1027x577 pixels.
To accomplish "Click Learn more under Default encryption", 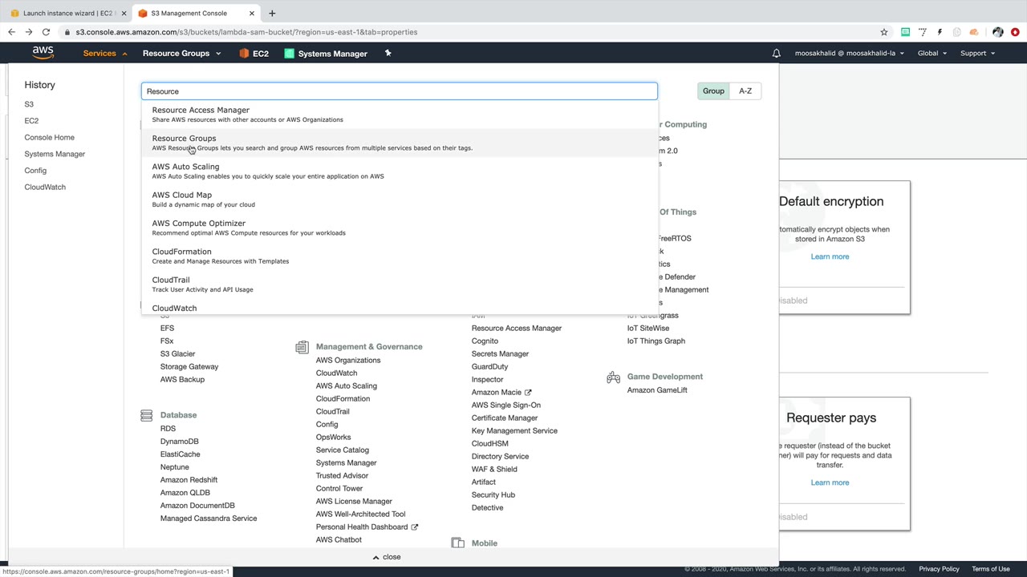I will [x=830, y=256].
